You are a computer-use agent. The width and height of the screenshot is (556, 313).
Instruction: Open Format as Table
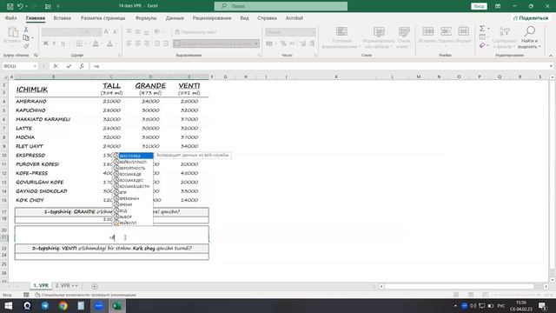pos(379,37)
